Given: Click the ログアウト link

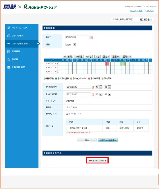Looking at the screenshot, I should (150, 11).
